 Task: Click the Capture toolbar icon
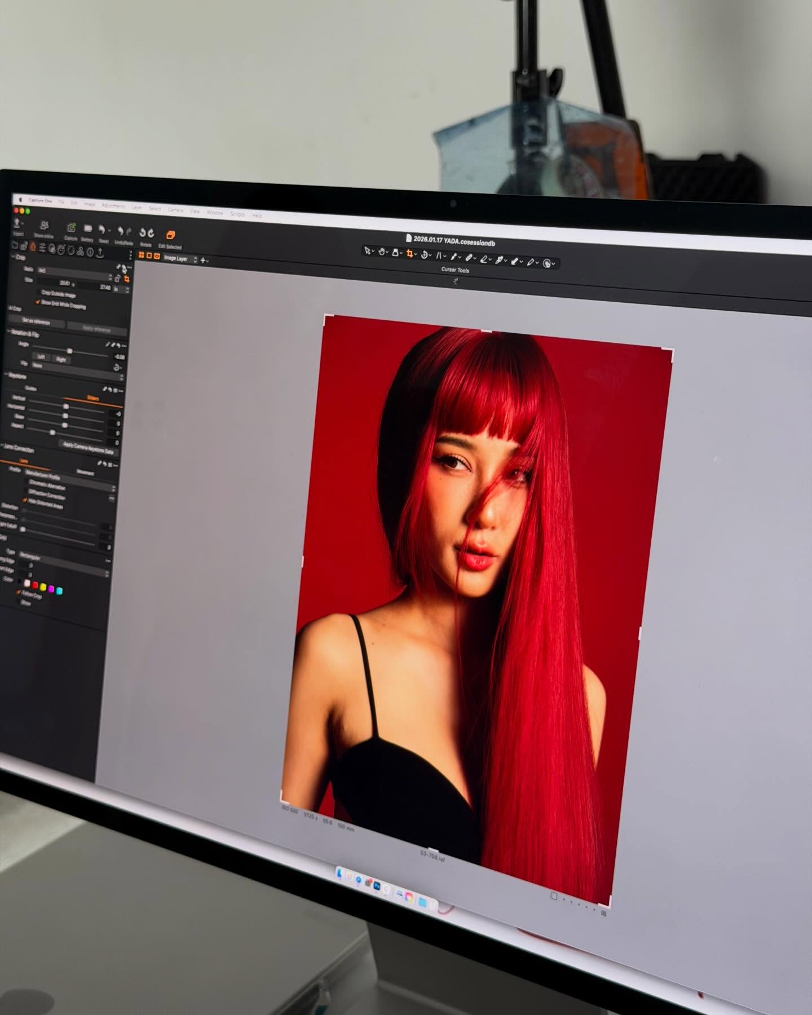click(x=71, y=228)
